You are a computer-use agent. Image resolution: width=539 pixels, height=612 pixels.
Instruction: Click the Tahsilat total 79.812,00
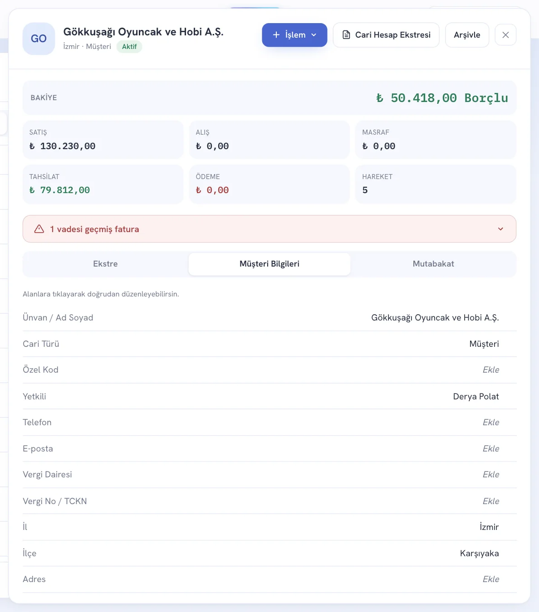(60, 190)
